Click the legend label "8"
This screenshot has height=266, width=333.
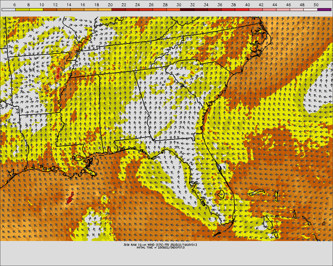28,5
